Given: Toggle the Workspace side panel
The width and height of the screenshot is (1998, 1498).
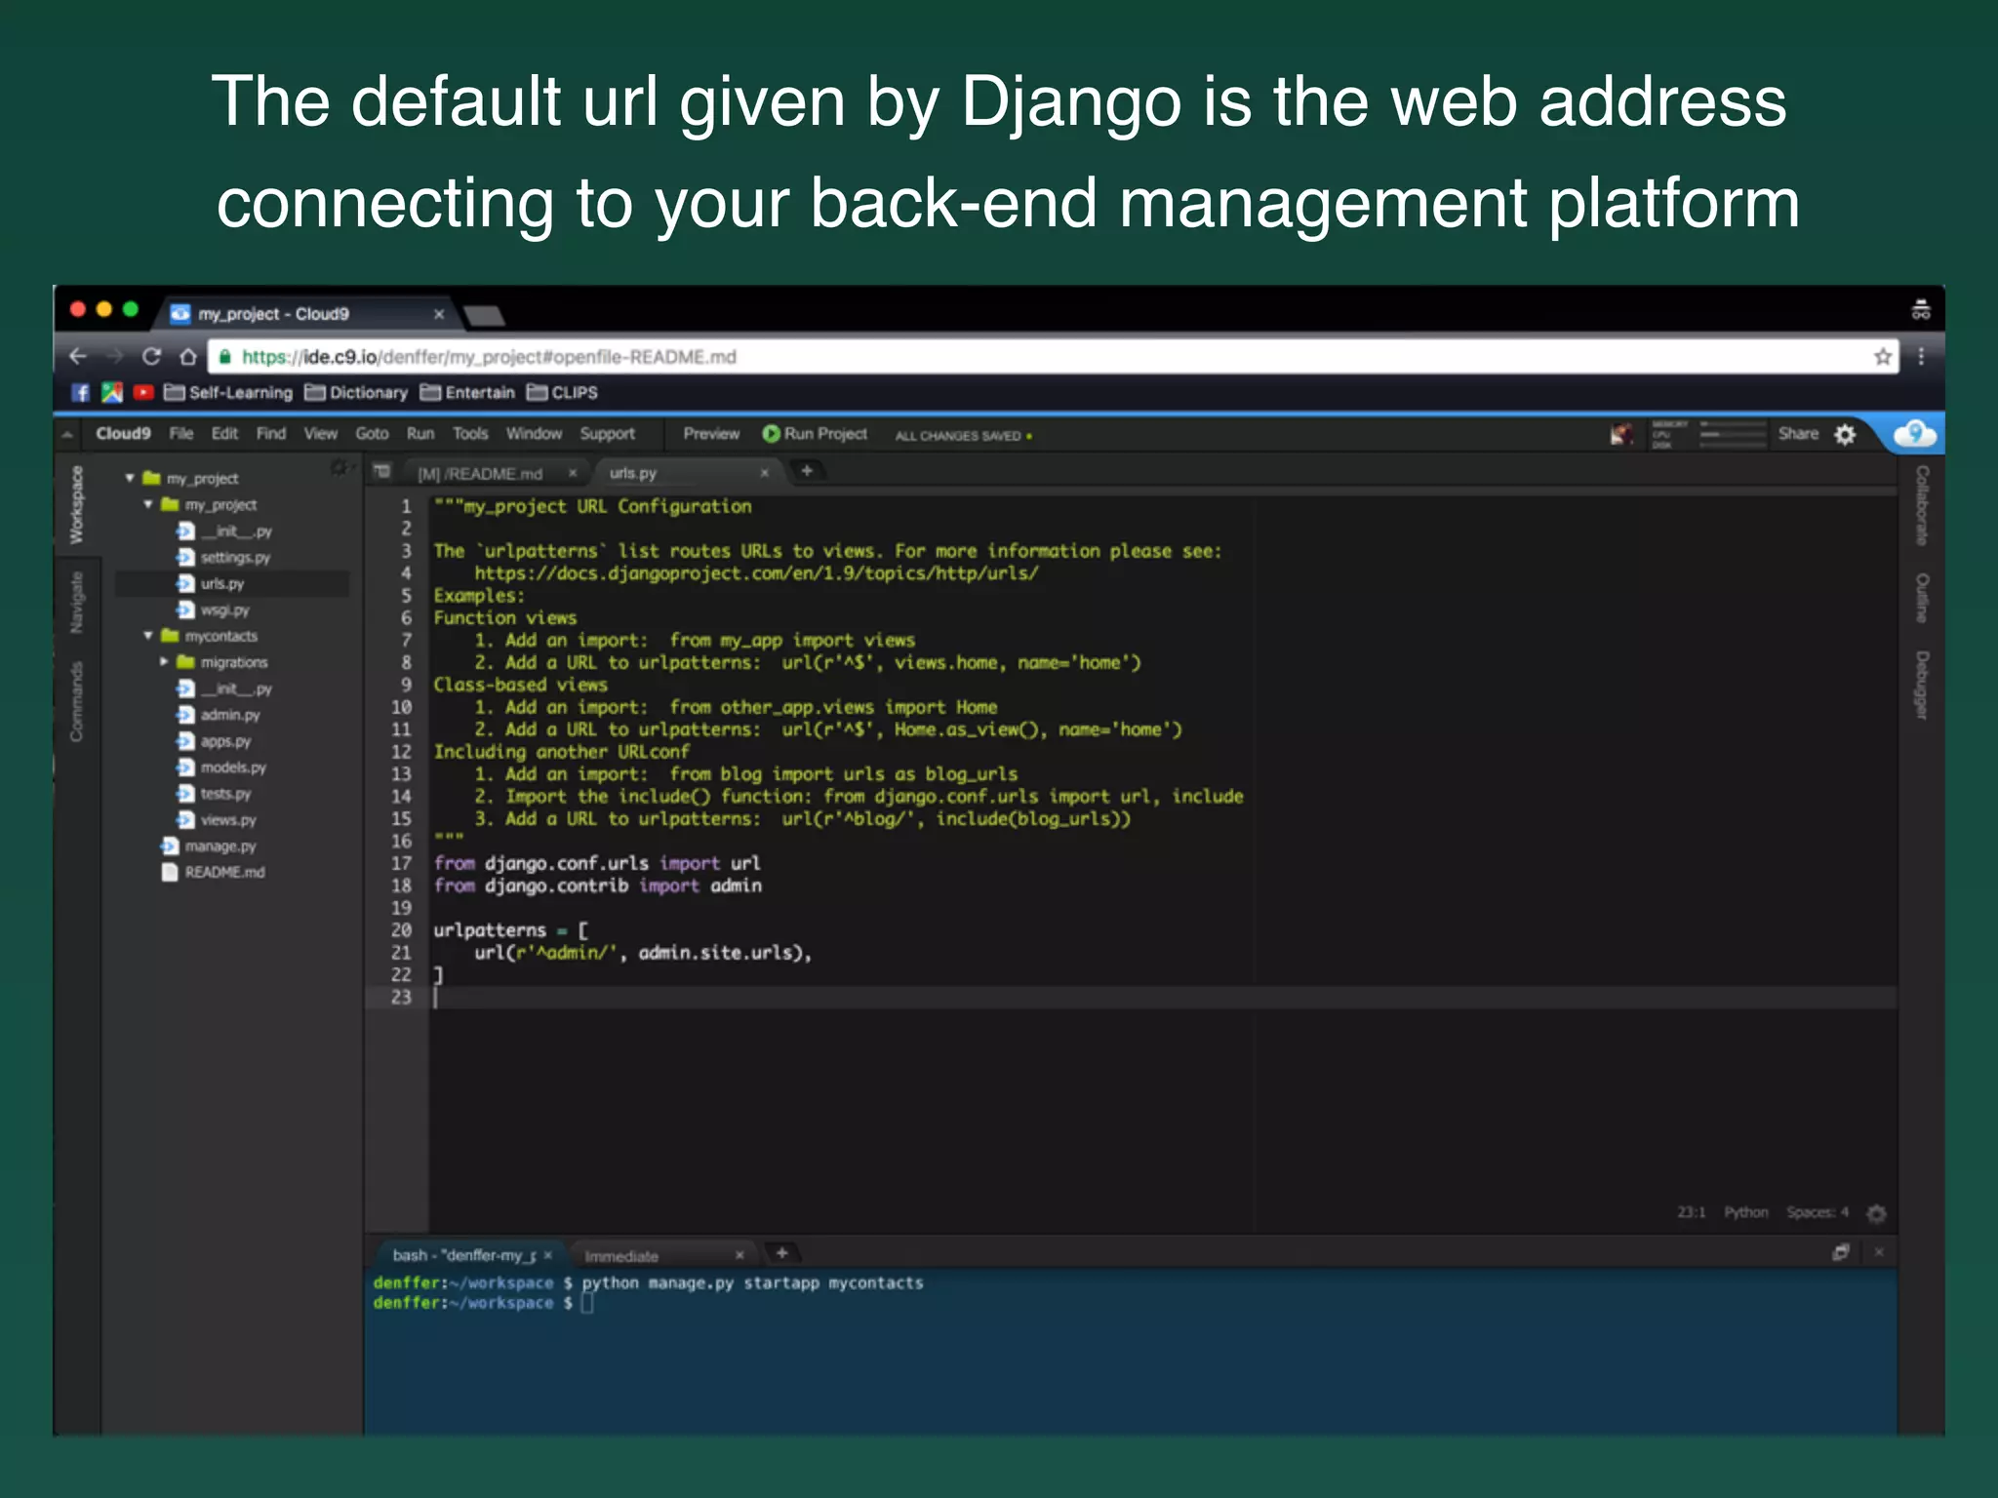Looking at the screenshot, I should coord(77,504).
